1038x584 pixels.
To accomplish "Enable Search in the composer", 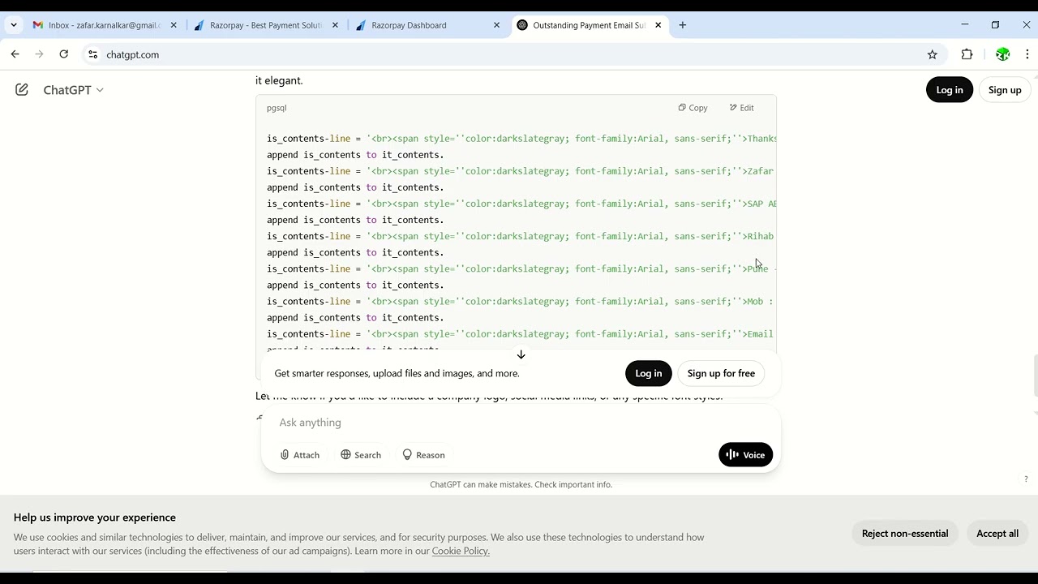I will click(x=361, y=455).
